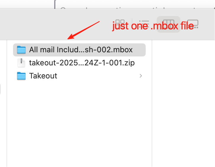Viewport: 215px width, 167px height.
Task: Switch to icon grid view
Action: [120, 24]
